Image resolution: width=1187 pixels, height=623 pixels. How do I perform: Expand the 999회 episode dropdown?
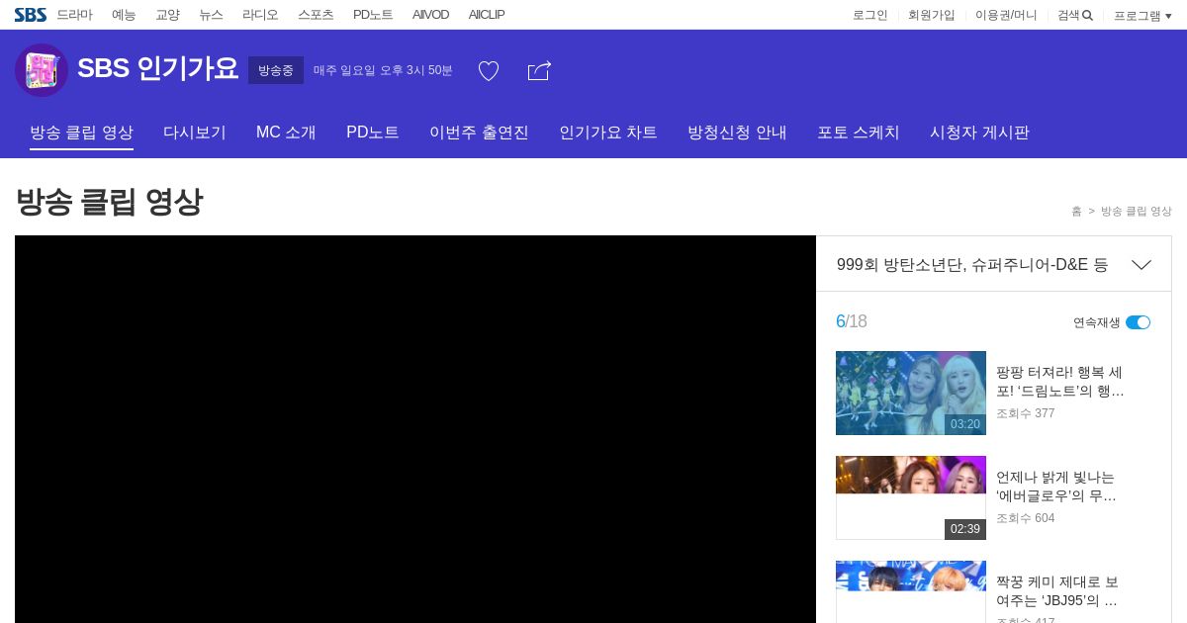pyautogui.click(x=1141, y=265)
